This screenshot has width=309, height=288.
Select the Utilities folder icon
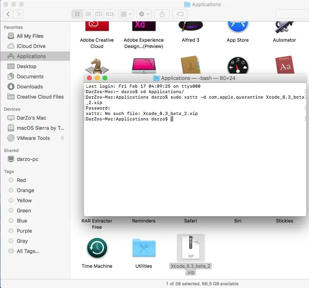144,248
